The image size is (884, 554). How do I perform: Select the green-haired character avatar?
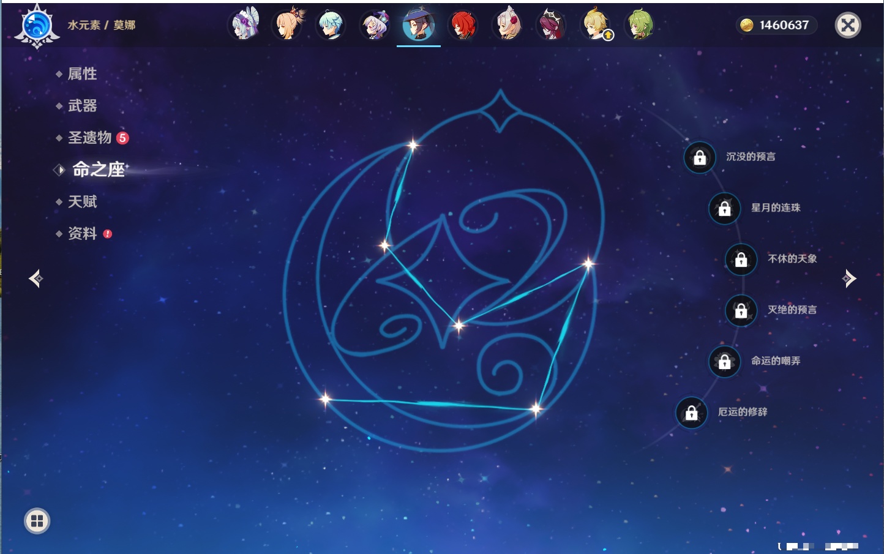[x=639, y=25]
